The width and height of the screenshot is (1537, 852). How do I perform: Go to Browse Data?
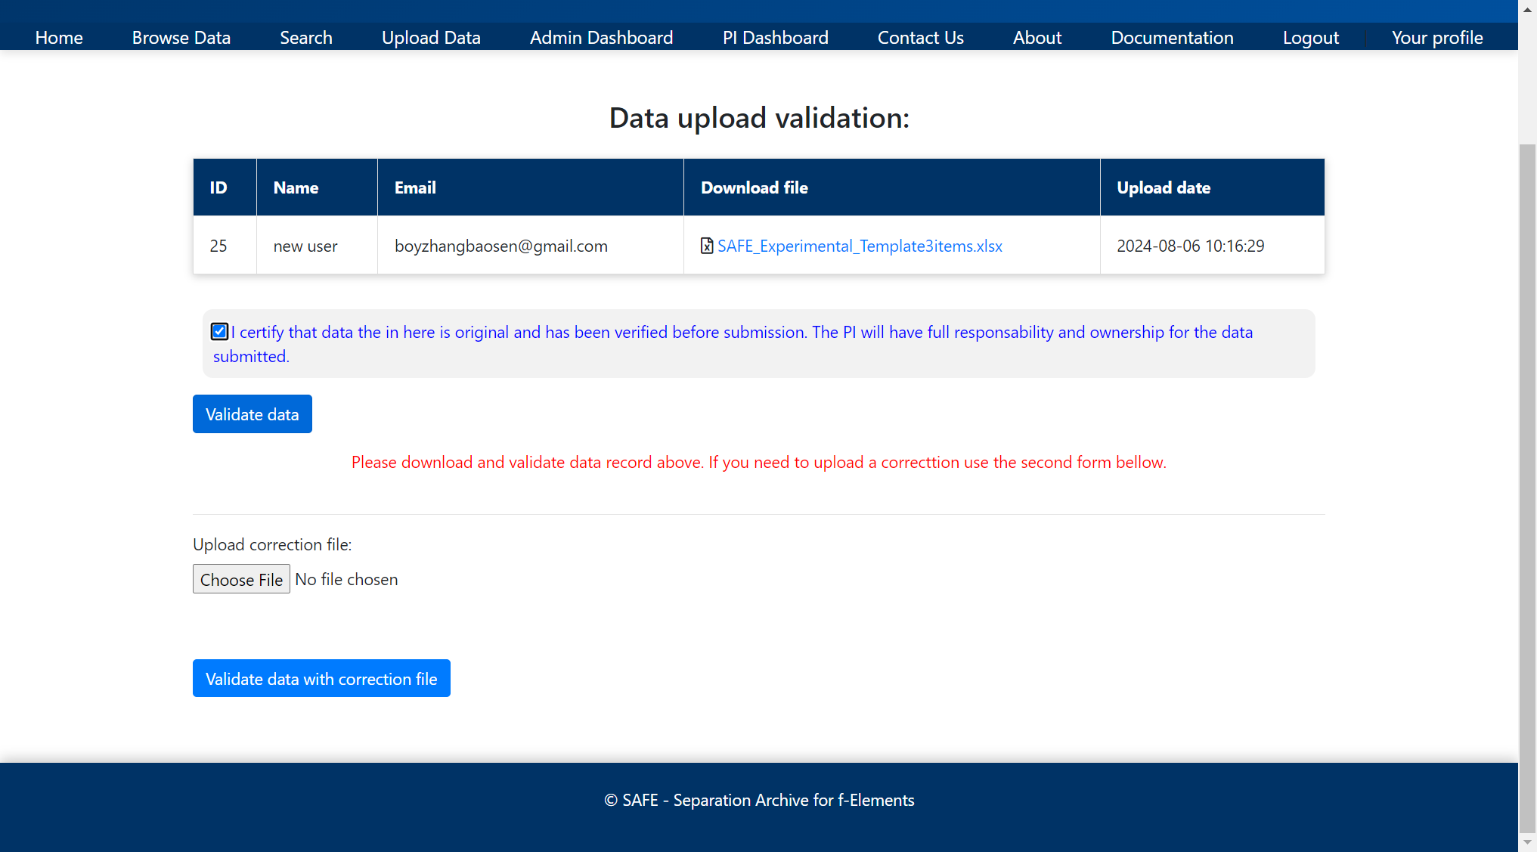[x=181, y=38]
